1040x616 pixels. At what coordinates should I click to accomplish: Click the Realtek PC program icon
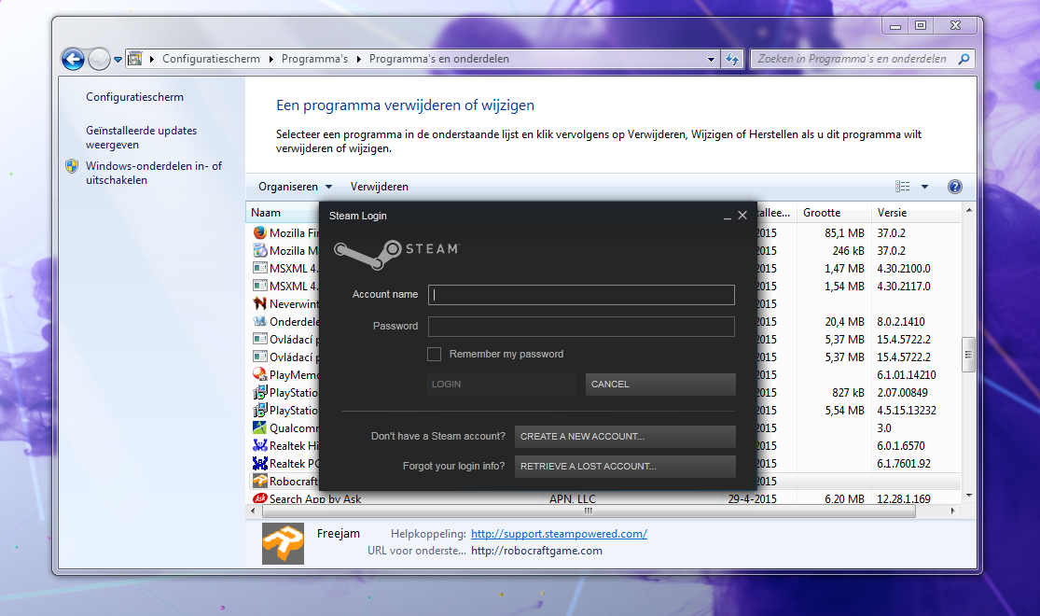[x=260, y=463]
